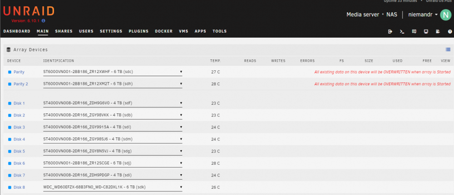Open the Shares tab
This screenshot has height=195, width=454.
tap(64, 31)
